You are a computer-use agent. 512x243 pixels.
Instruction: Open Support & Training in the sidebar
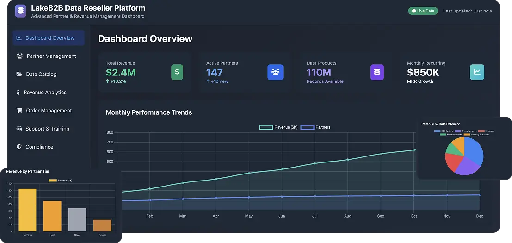click(x=49, y=129)
